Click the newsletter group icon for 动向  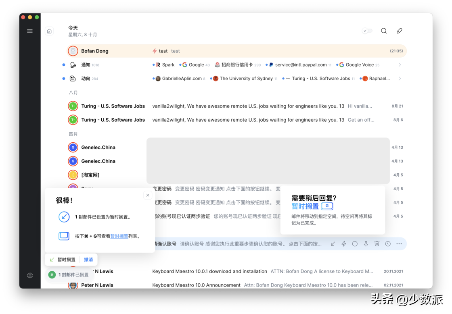click(x=73, y=79)
